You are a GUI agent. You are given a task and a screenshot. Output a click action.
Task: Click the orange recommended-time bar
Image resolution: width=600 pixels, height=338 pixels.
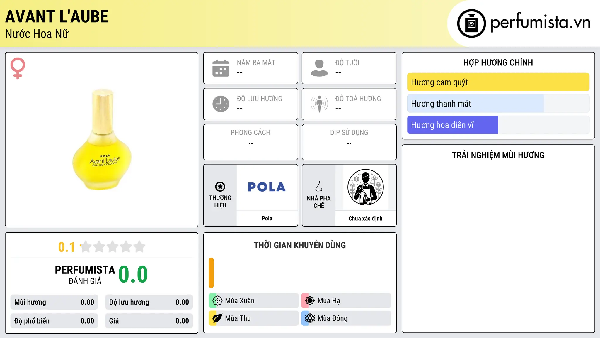tap(211, 273)
